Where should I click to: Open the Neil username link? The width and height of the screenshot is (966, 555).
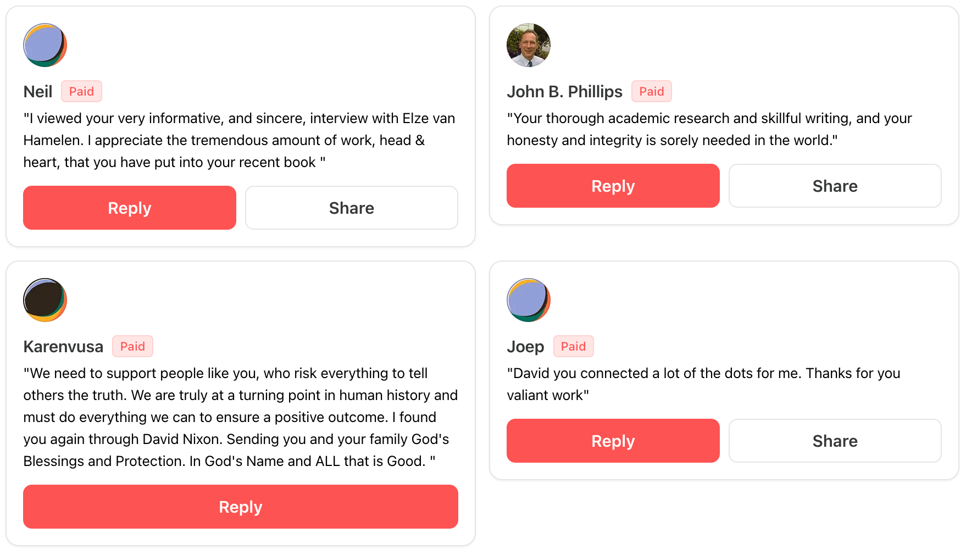click(x=38, y=92)
